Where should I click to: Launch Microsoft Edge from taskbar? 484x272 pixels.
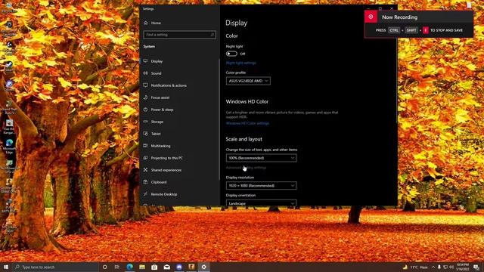[x=129, y=267]
